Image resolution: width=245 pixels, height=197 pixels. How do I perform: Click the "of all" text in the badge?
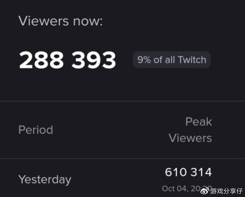coord(164,60)
